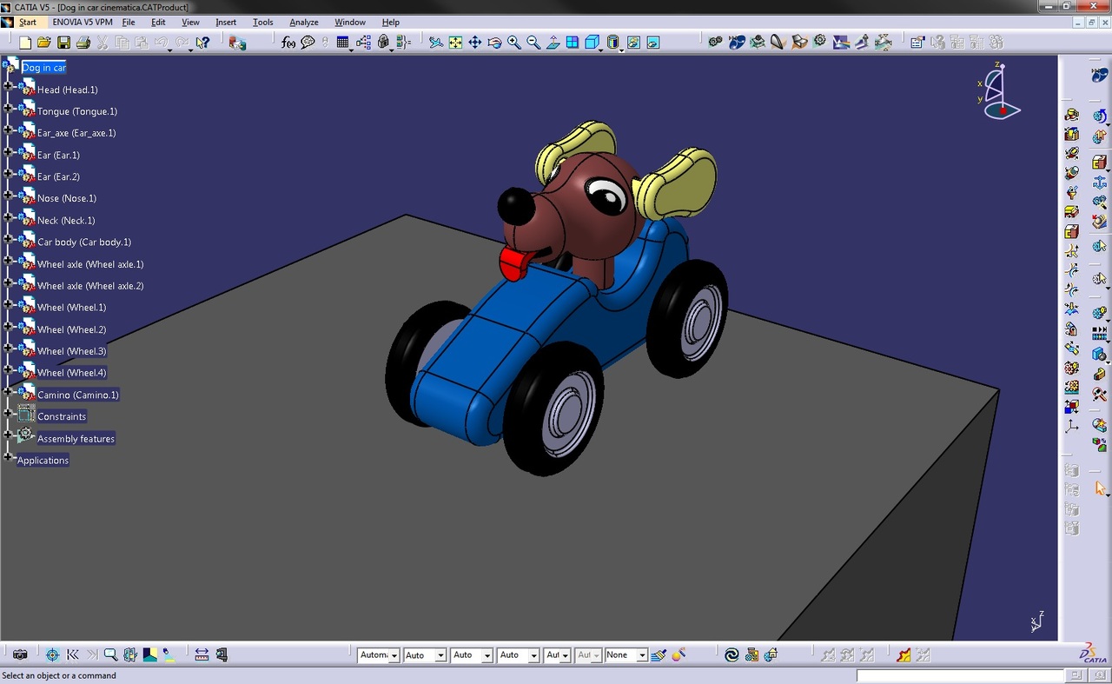Screen dimensions: 1112x684
Task: Open the ENOVIA V5 VPM menu
Action: [83, 22]
